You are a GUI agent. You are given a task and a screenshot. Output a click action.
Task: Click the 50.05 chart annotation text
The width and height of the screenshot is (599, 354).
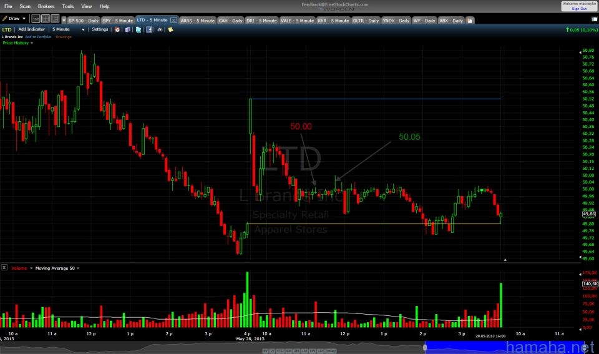[x=409, y=137]
